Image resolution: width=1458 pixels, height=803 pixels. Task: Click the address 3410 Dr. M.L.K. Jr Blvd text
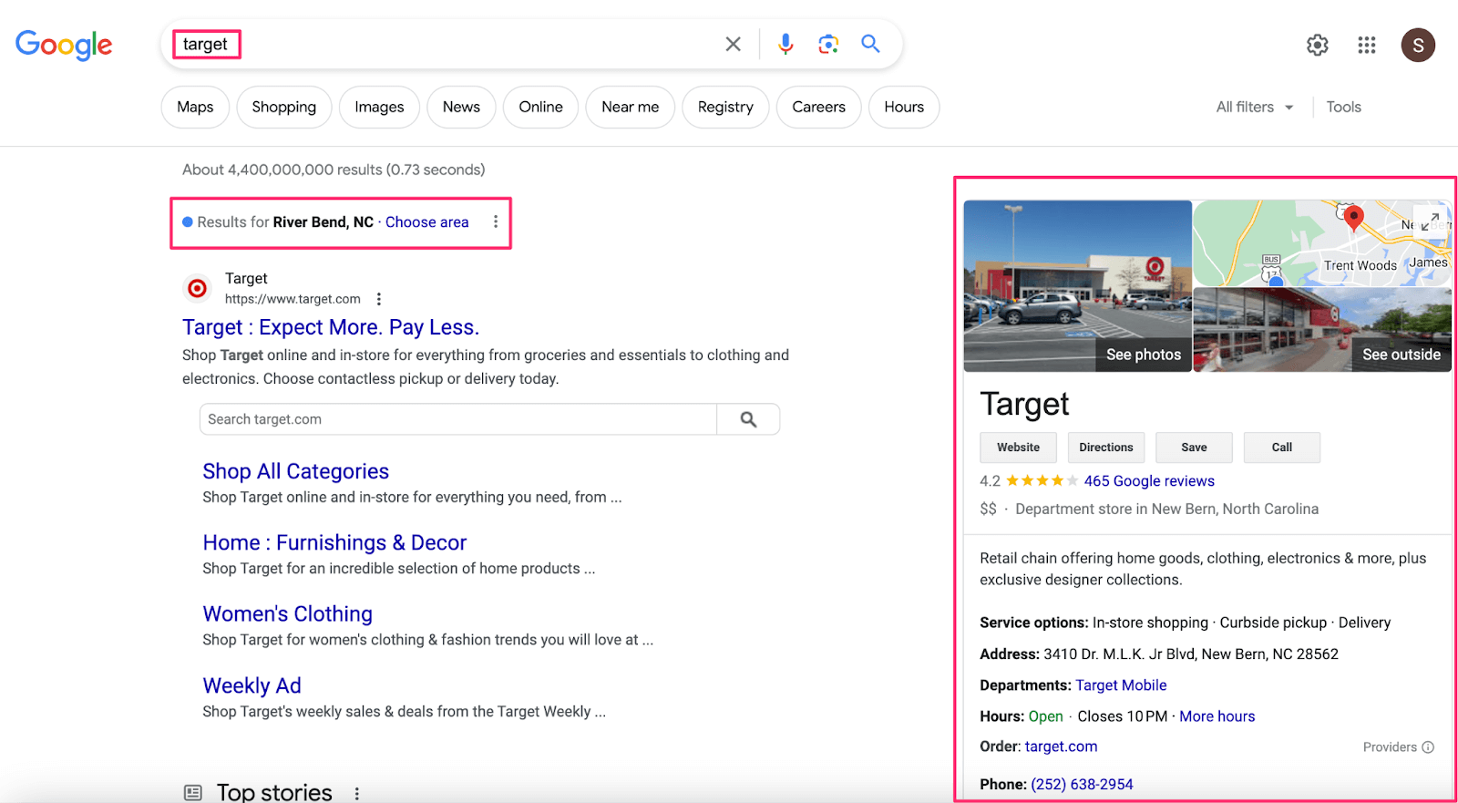[1191, 654]
